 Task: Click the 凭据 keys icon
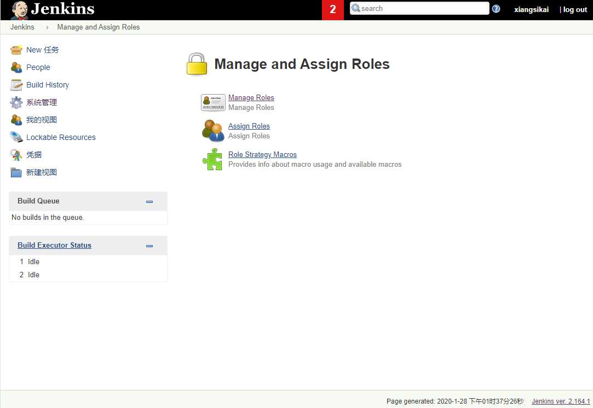[x=16, y=155]
